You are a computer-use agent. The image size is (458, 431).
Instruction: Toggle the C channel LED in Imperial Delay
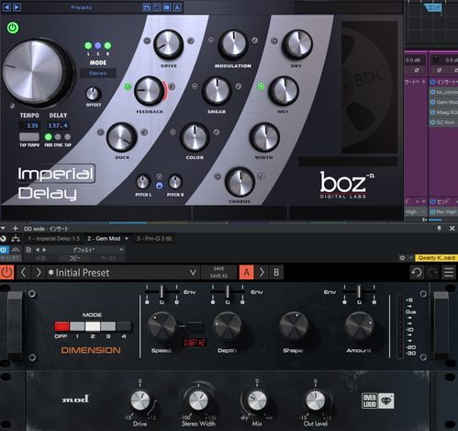(x=98, y=46)
